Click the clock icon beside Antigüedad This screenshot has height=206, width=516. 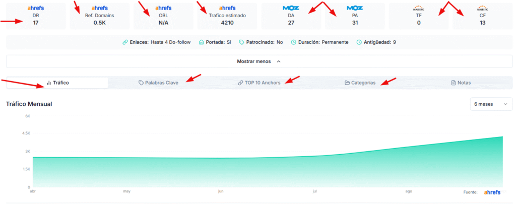[359, 42]
